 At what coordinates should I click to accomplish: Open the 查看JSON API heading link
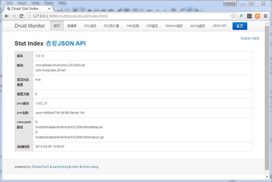[65, 43]
